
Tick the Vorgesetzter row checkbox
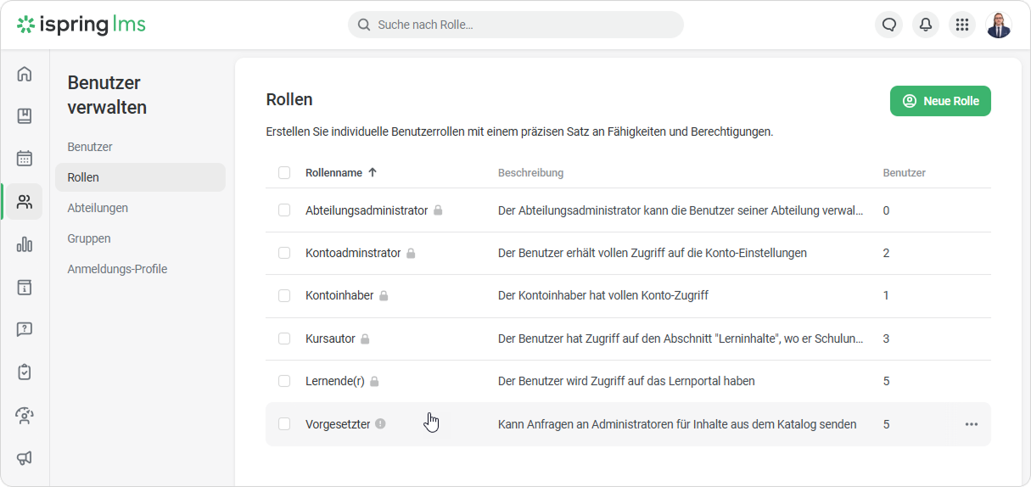tap(284, 423)
